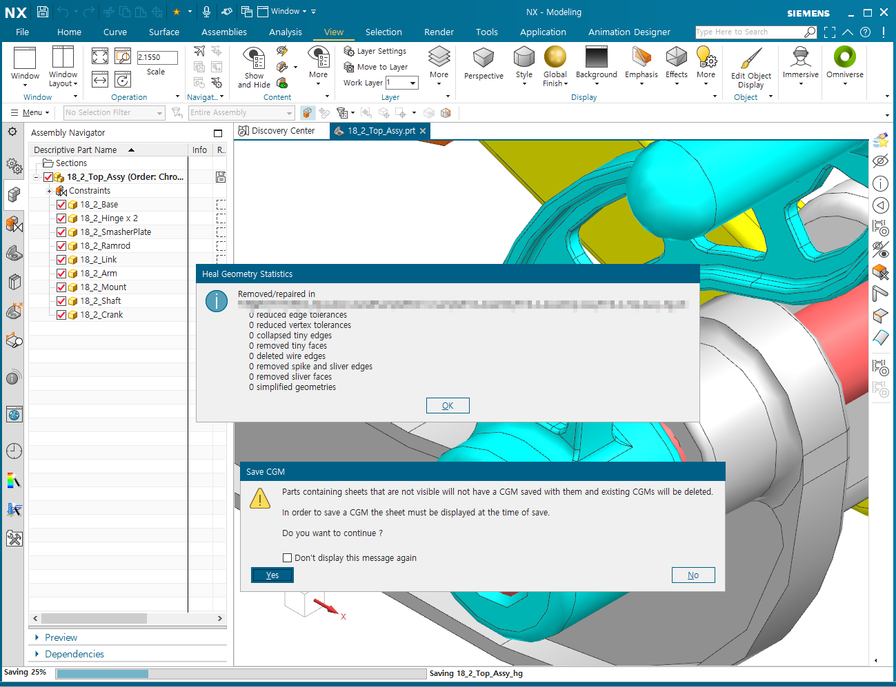Toggle the 18_2_Arm checkbox
This screenshot has height=687, width=896.
pyautogui.click(x=61, y=274)
